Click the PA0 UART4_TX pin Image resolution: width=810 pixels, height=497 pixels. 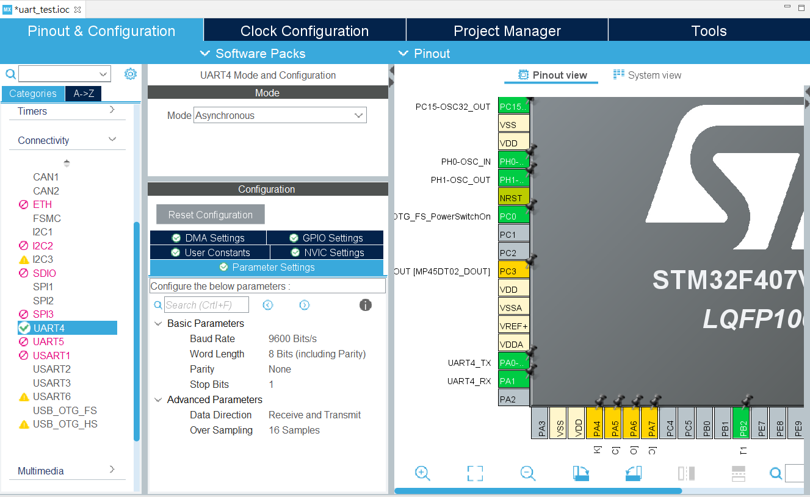[514, 363]
